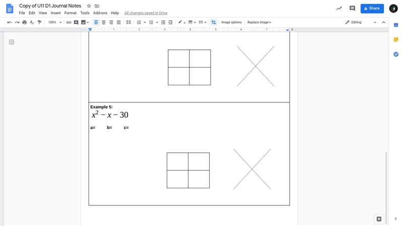The width and height of the screenshot is (403, 226).
Task: Activate the Crop image tool
Action: [214, 22]
